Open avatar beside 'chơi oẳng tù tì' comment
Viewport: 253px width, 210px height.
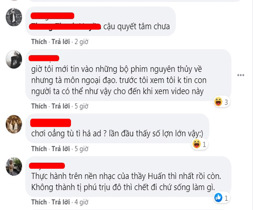point(14,124)
